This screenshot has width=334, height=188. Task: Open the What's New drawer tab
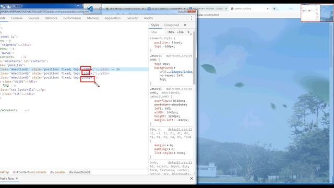[7, 179]
